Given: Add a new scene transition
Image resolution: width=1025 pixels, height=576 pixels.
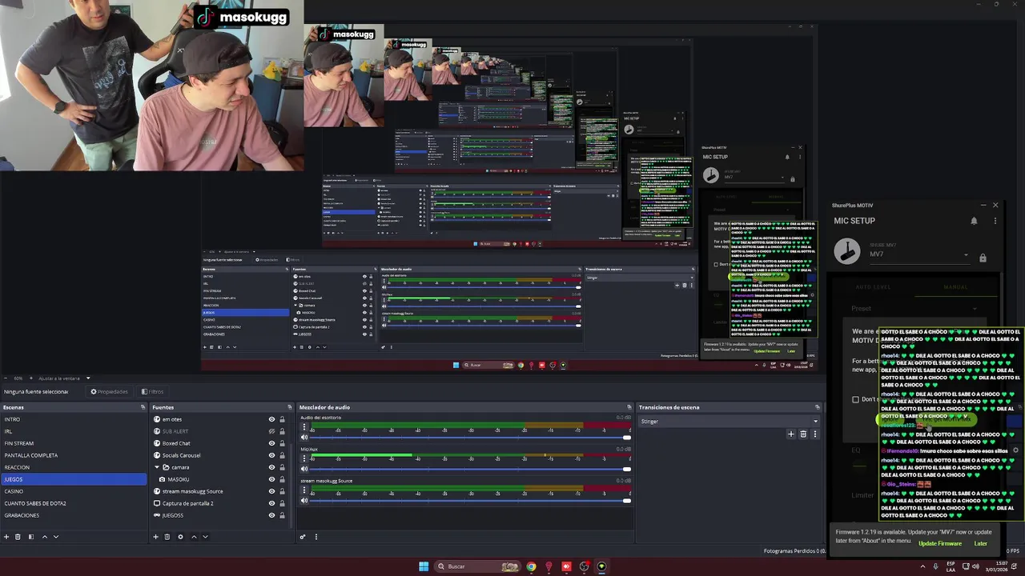Looking at the screenshot, I should pos(791,434).
